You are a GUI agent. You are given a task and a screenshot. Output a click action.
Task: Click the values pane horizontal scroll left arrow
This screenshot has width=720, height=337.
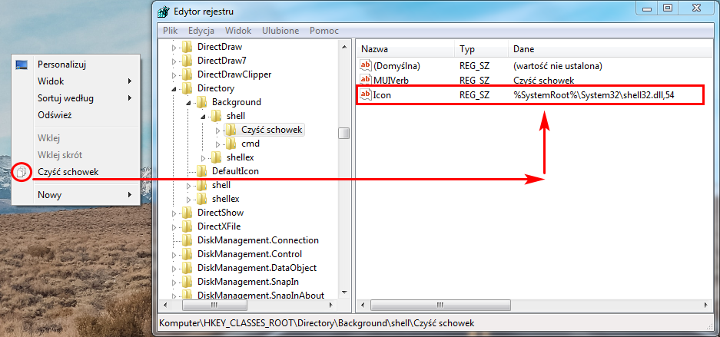point(363,306)
